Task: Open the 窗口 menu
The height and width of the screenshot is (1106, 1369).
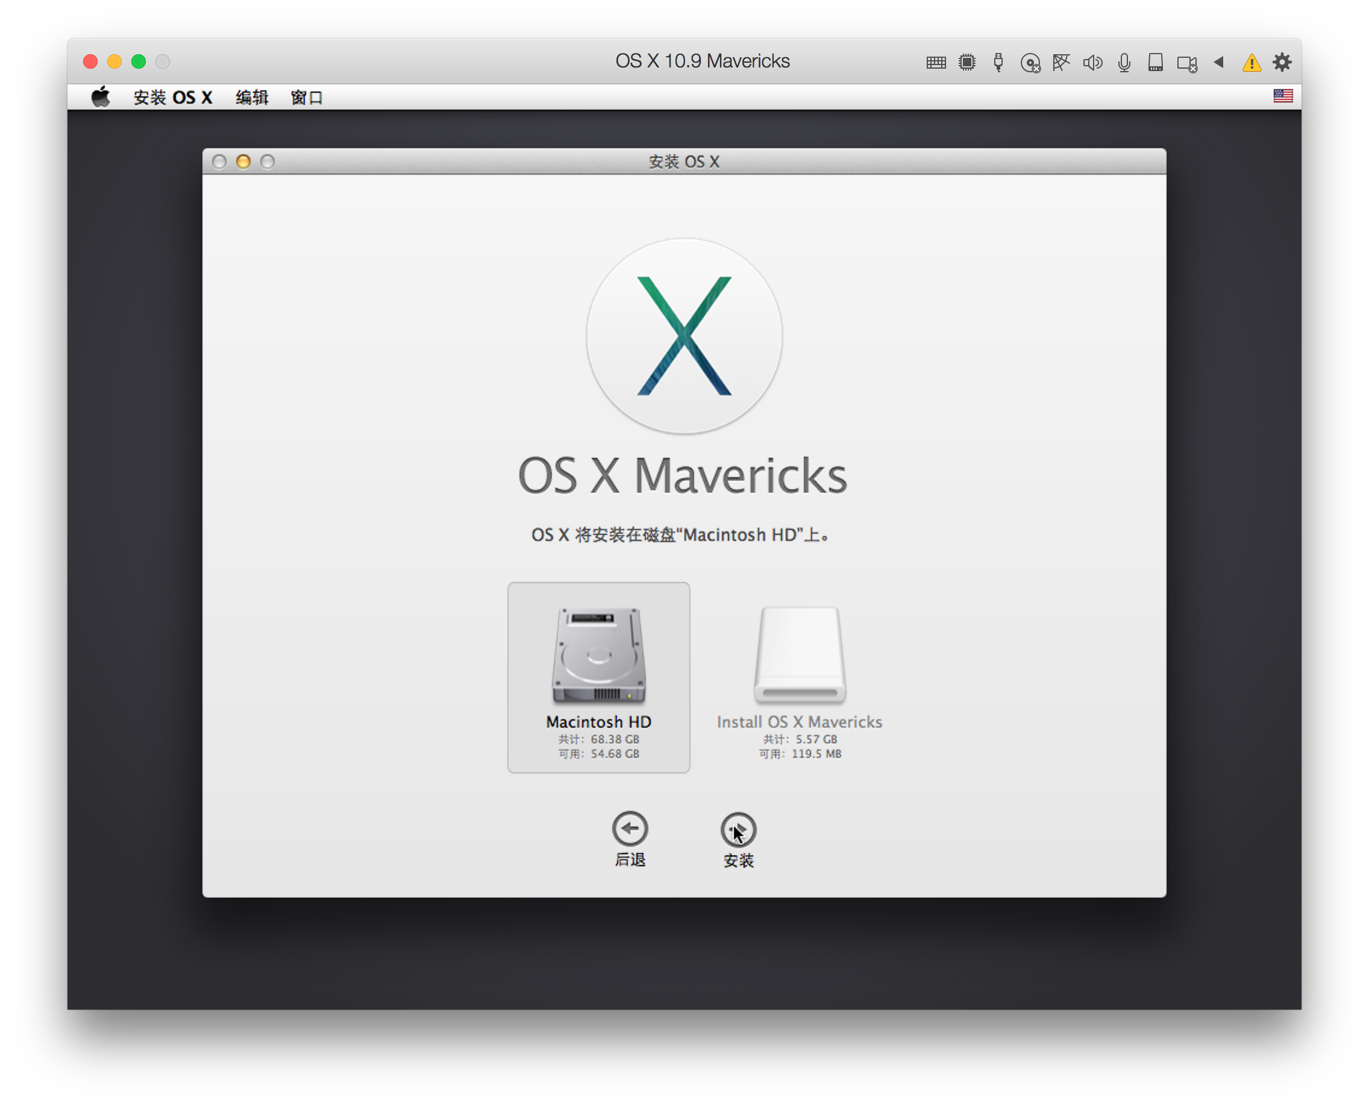Action: [307, 98]
